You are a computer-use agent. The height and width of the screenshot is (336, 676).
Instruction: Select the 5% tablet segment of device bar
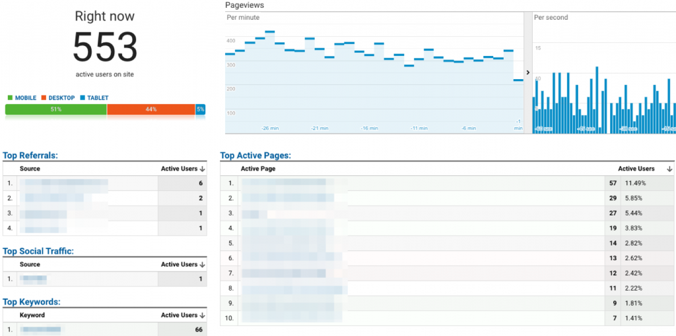point(200,109)
